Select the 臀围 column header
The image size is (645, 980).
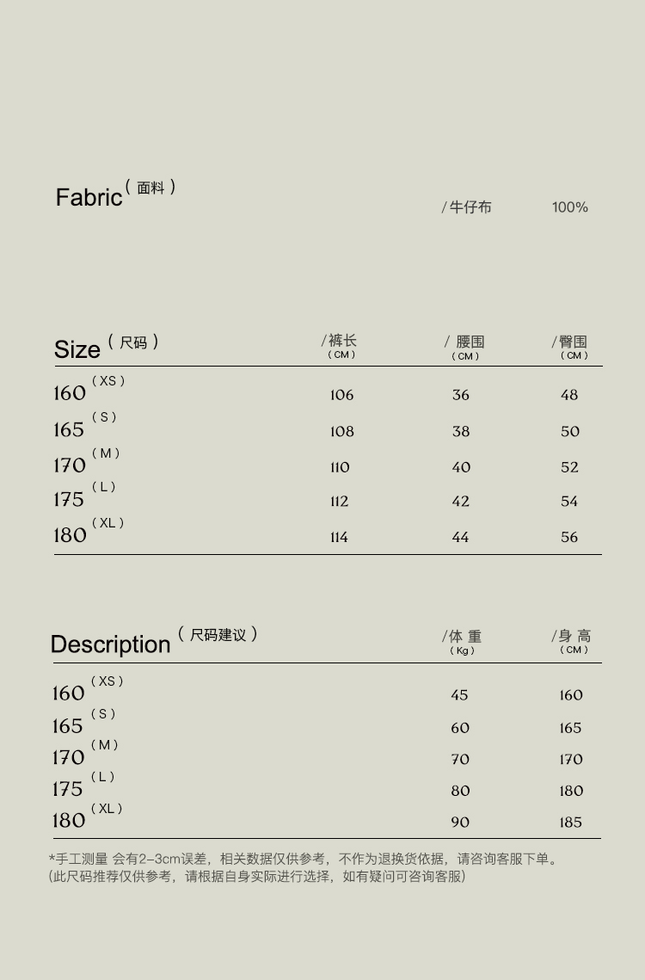point(573,342)
